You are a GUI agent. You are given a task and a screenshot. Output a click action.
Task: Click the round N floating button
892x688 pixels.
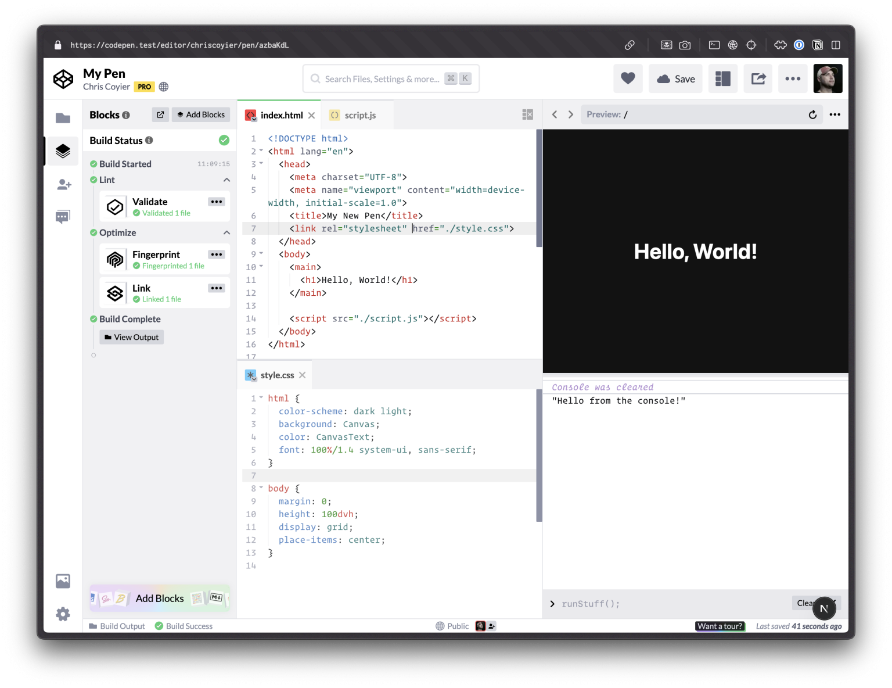pyautogui.click(x=824, y=608)
